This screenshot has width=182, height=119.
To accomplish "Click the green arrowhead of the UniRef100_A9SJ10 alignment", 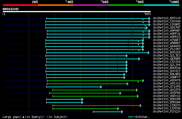I will 128,84.
